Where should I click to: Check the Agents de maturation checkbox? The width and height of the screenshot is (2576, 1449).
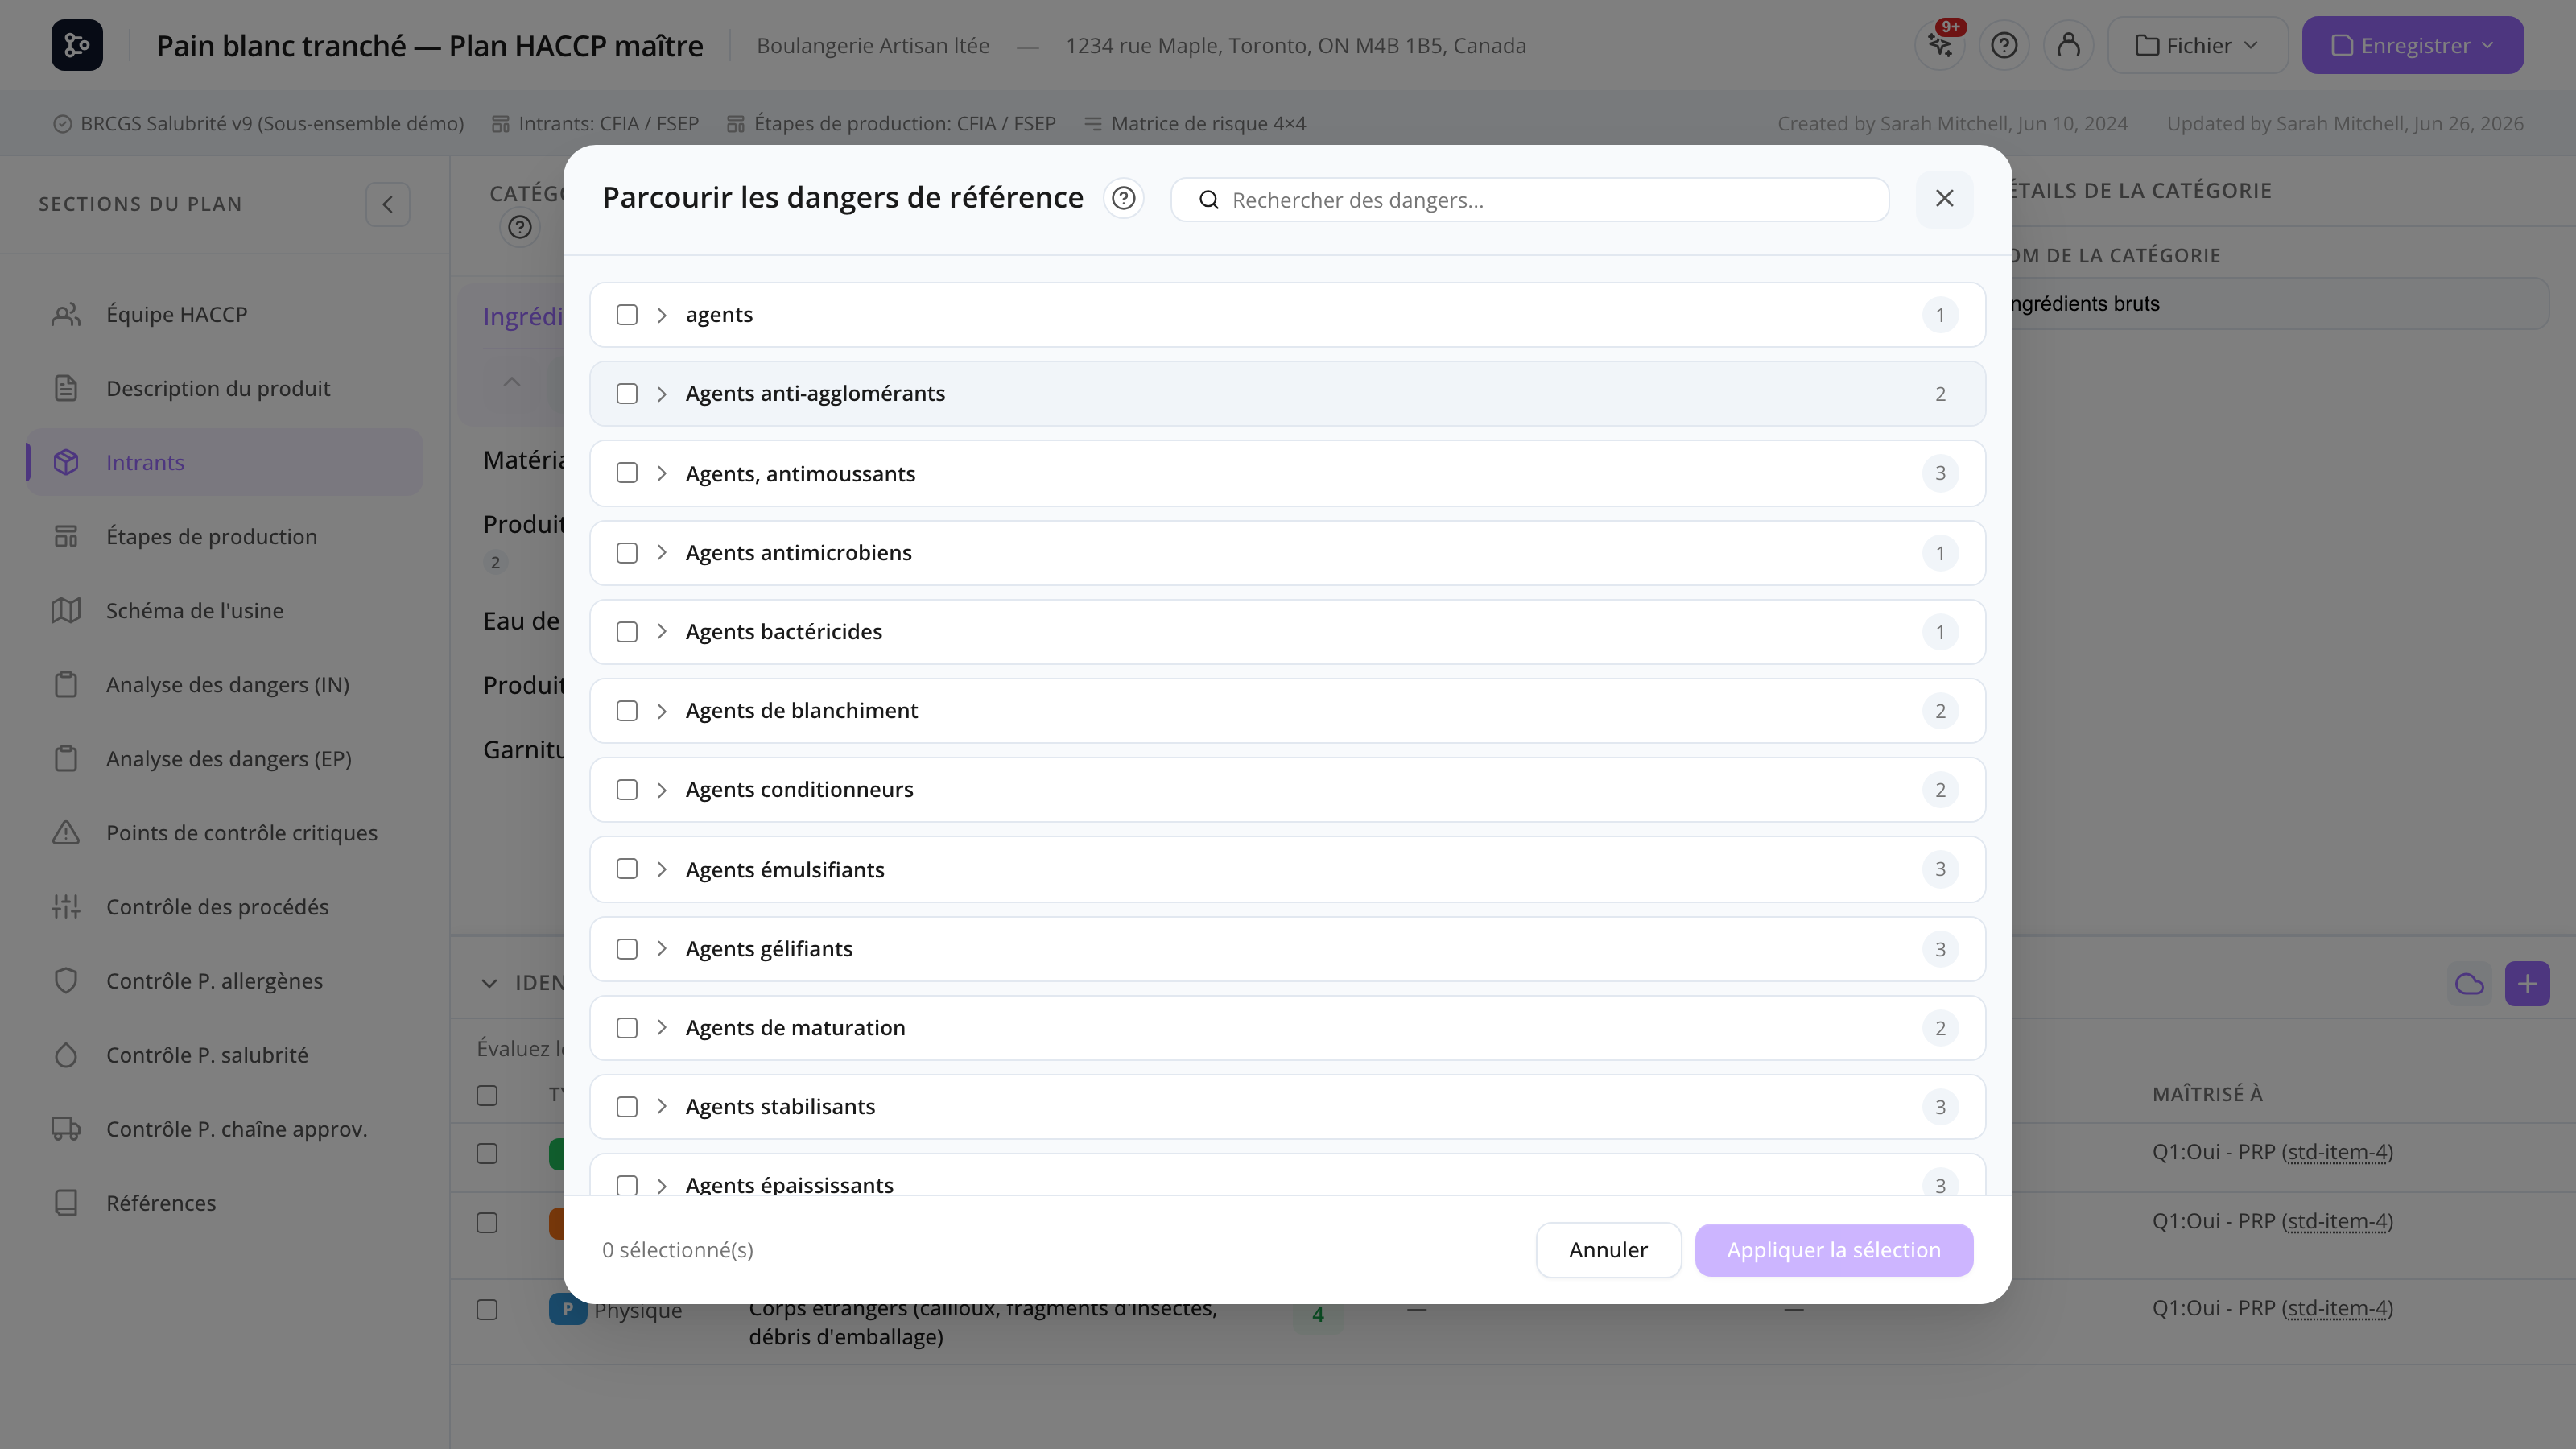(x=627, y=1028)
